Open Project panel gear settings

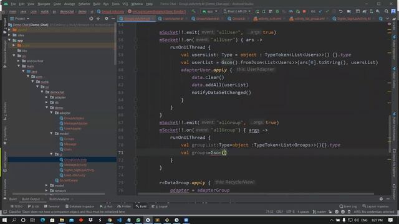(x=107, y=19)
